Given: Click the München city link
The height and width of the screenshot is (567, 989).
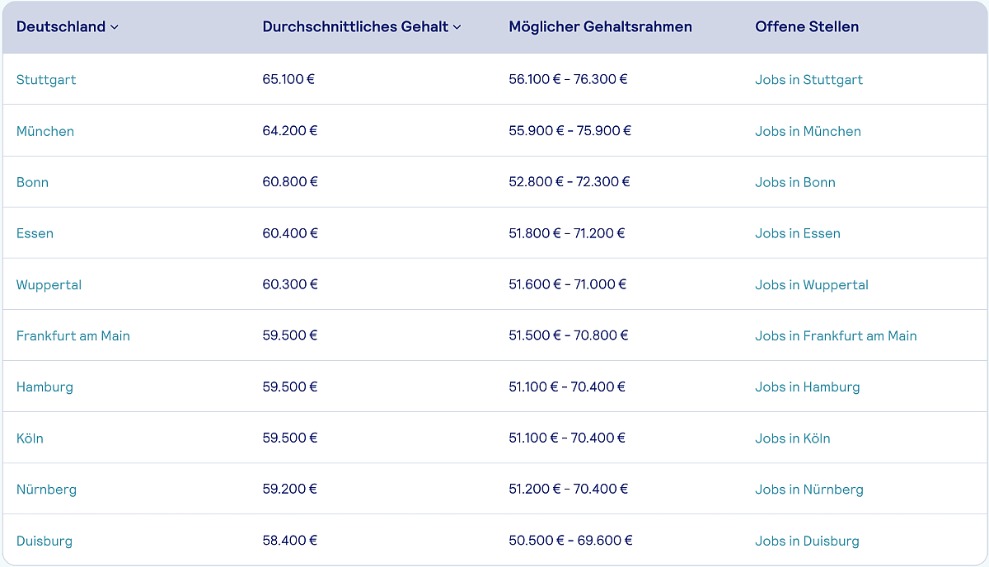Looking at the screenshot, I should 45,131.
